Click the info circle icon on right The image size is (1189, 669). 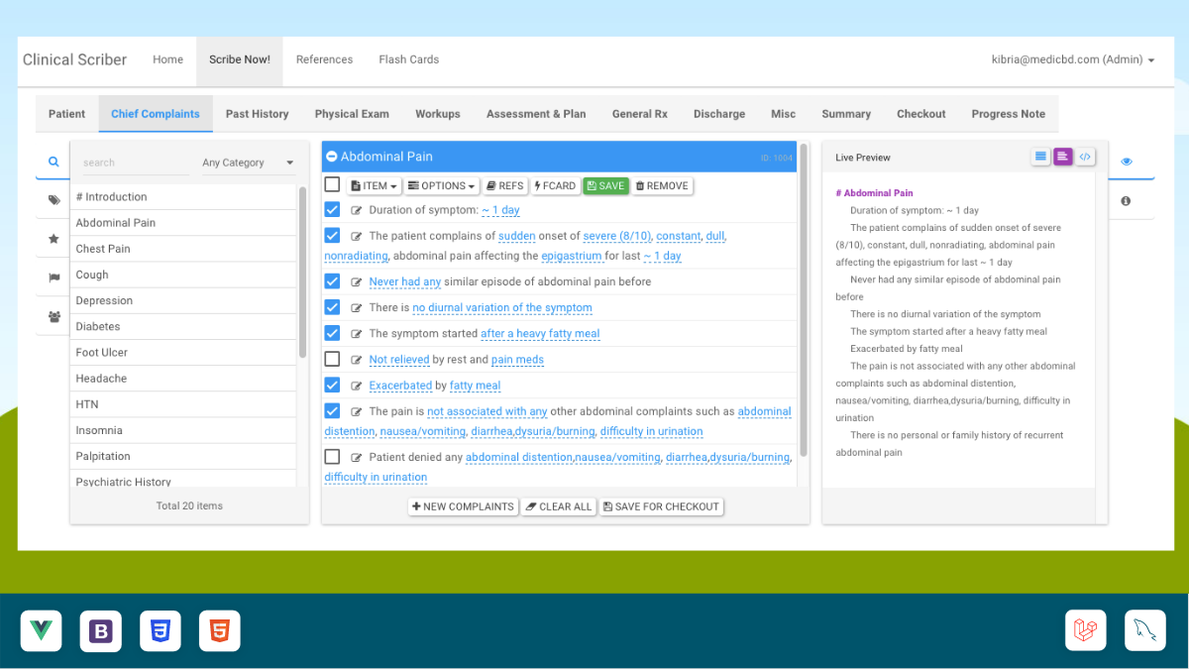1127,201
